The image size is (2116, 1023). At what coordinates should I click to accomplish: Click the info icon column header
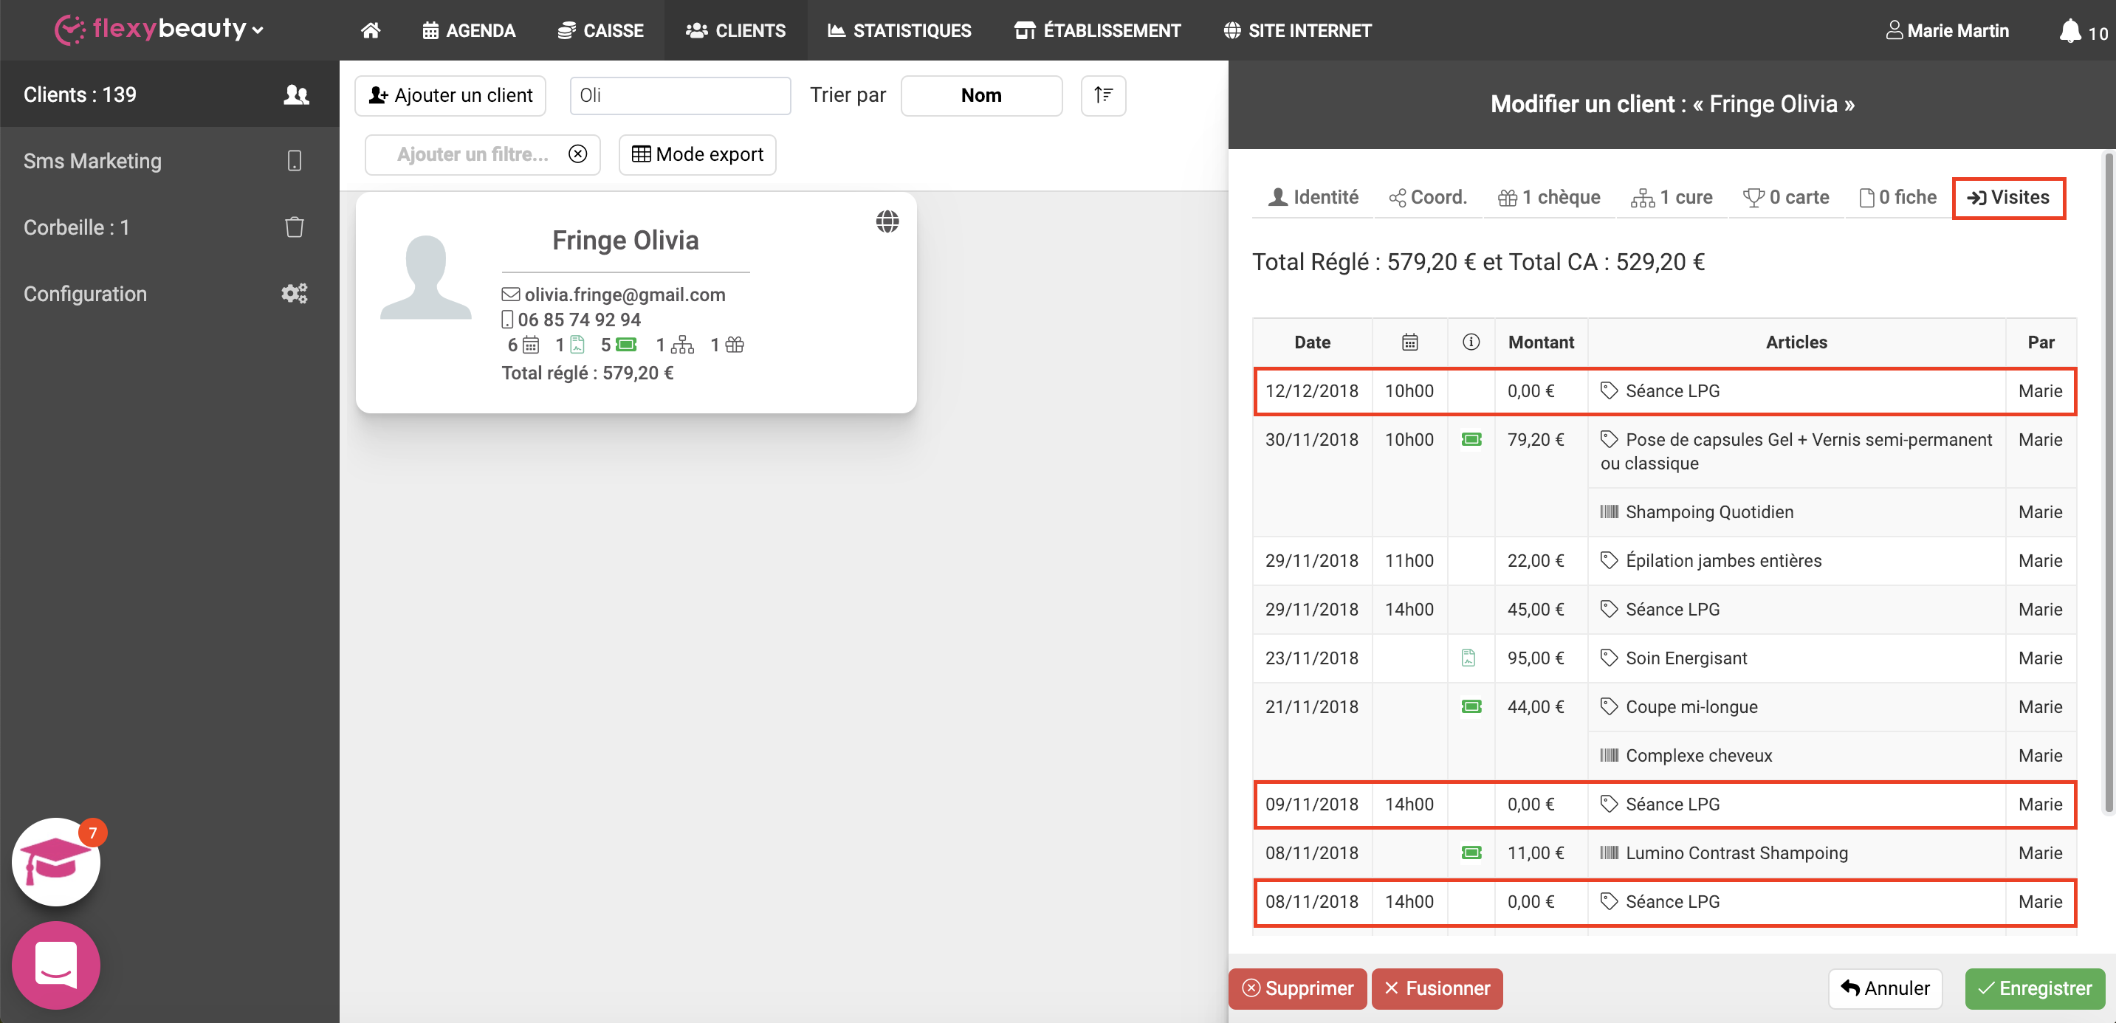coord(1471,342)
